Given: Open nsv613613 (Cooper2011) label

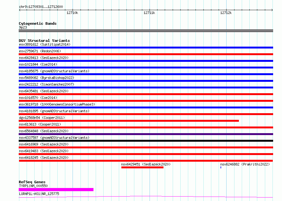Looking at the screenshot, I should point(40,124).
